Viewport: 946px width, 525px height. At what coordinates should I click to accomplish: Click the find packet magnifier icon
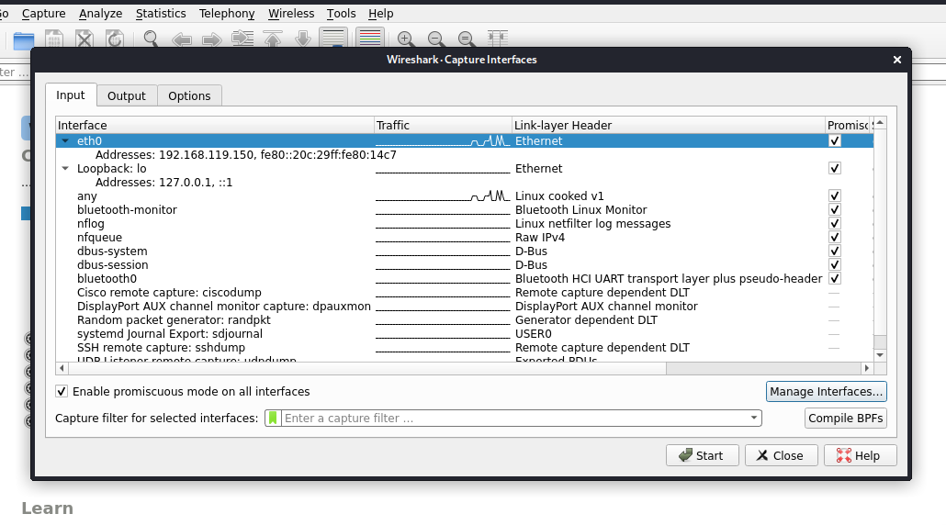coord(151,39)
